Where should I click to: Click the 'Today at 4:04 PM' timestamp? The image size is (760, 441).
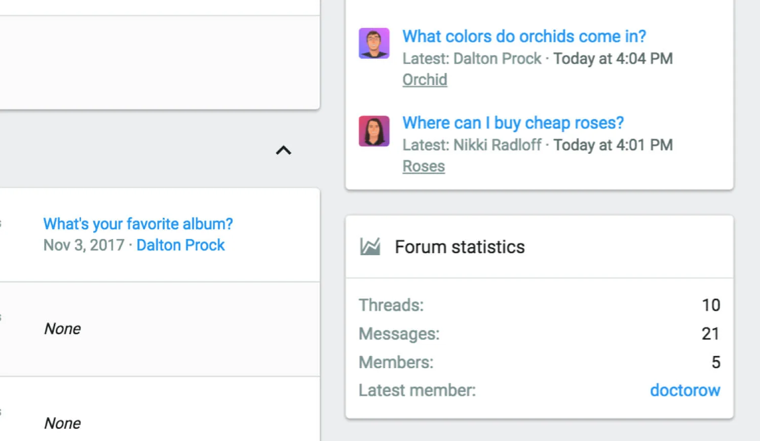pos(613,59)
